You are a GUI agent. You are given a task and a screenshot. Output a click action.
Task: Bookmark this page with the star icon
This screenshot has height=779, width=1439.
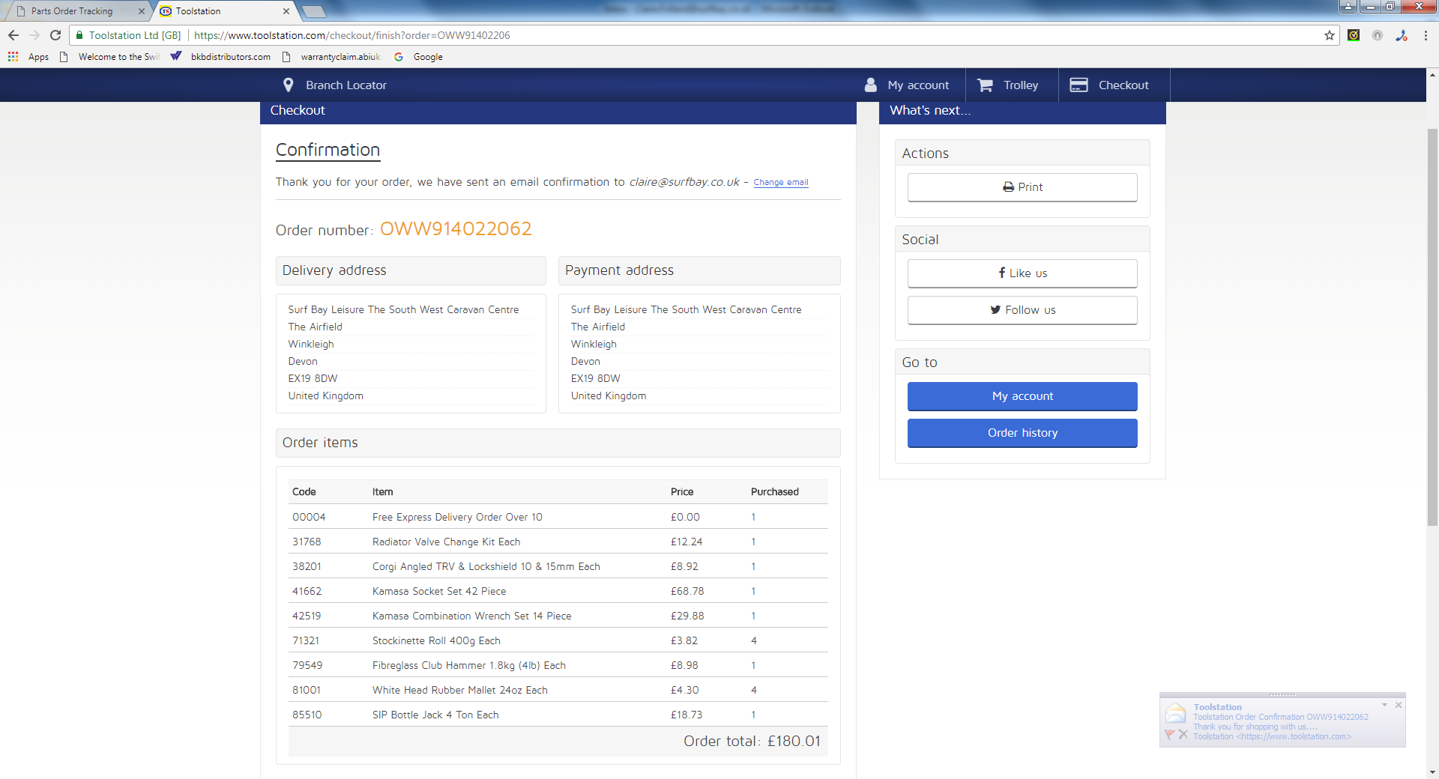pyautogui.click(x=1330, y=35)
